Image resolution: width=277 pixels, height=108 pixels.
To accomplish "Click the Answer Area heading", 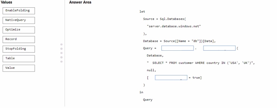I will click(x=80, y=2).
